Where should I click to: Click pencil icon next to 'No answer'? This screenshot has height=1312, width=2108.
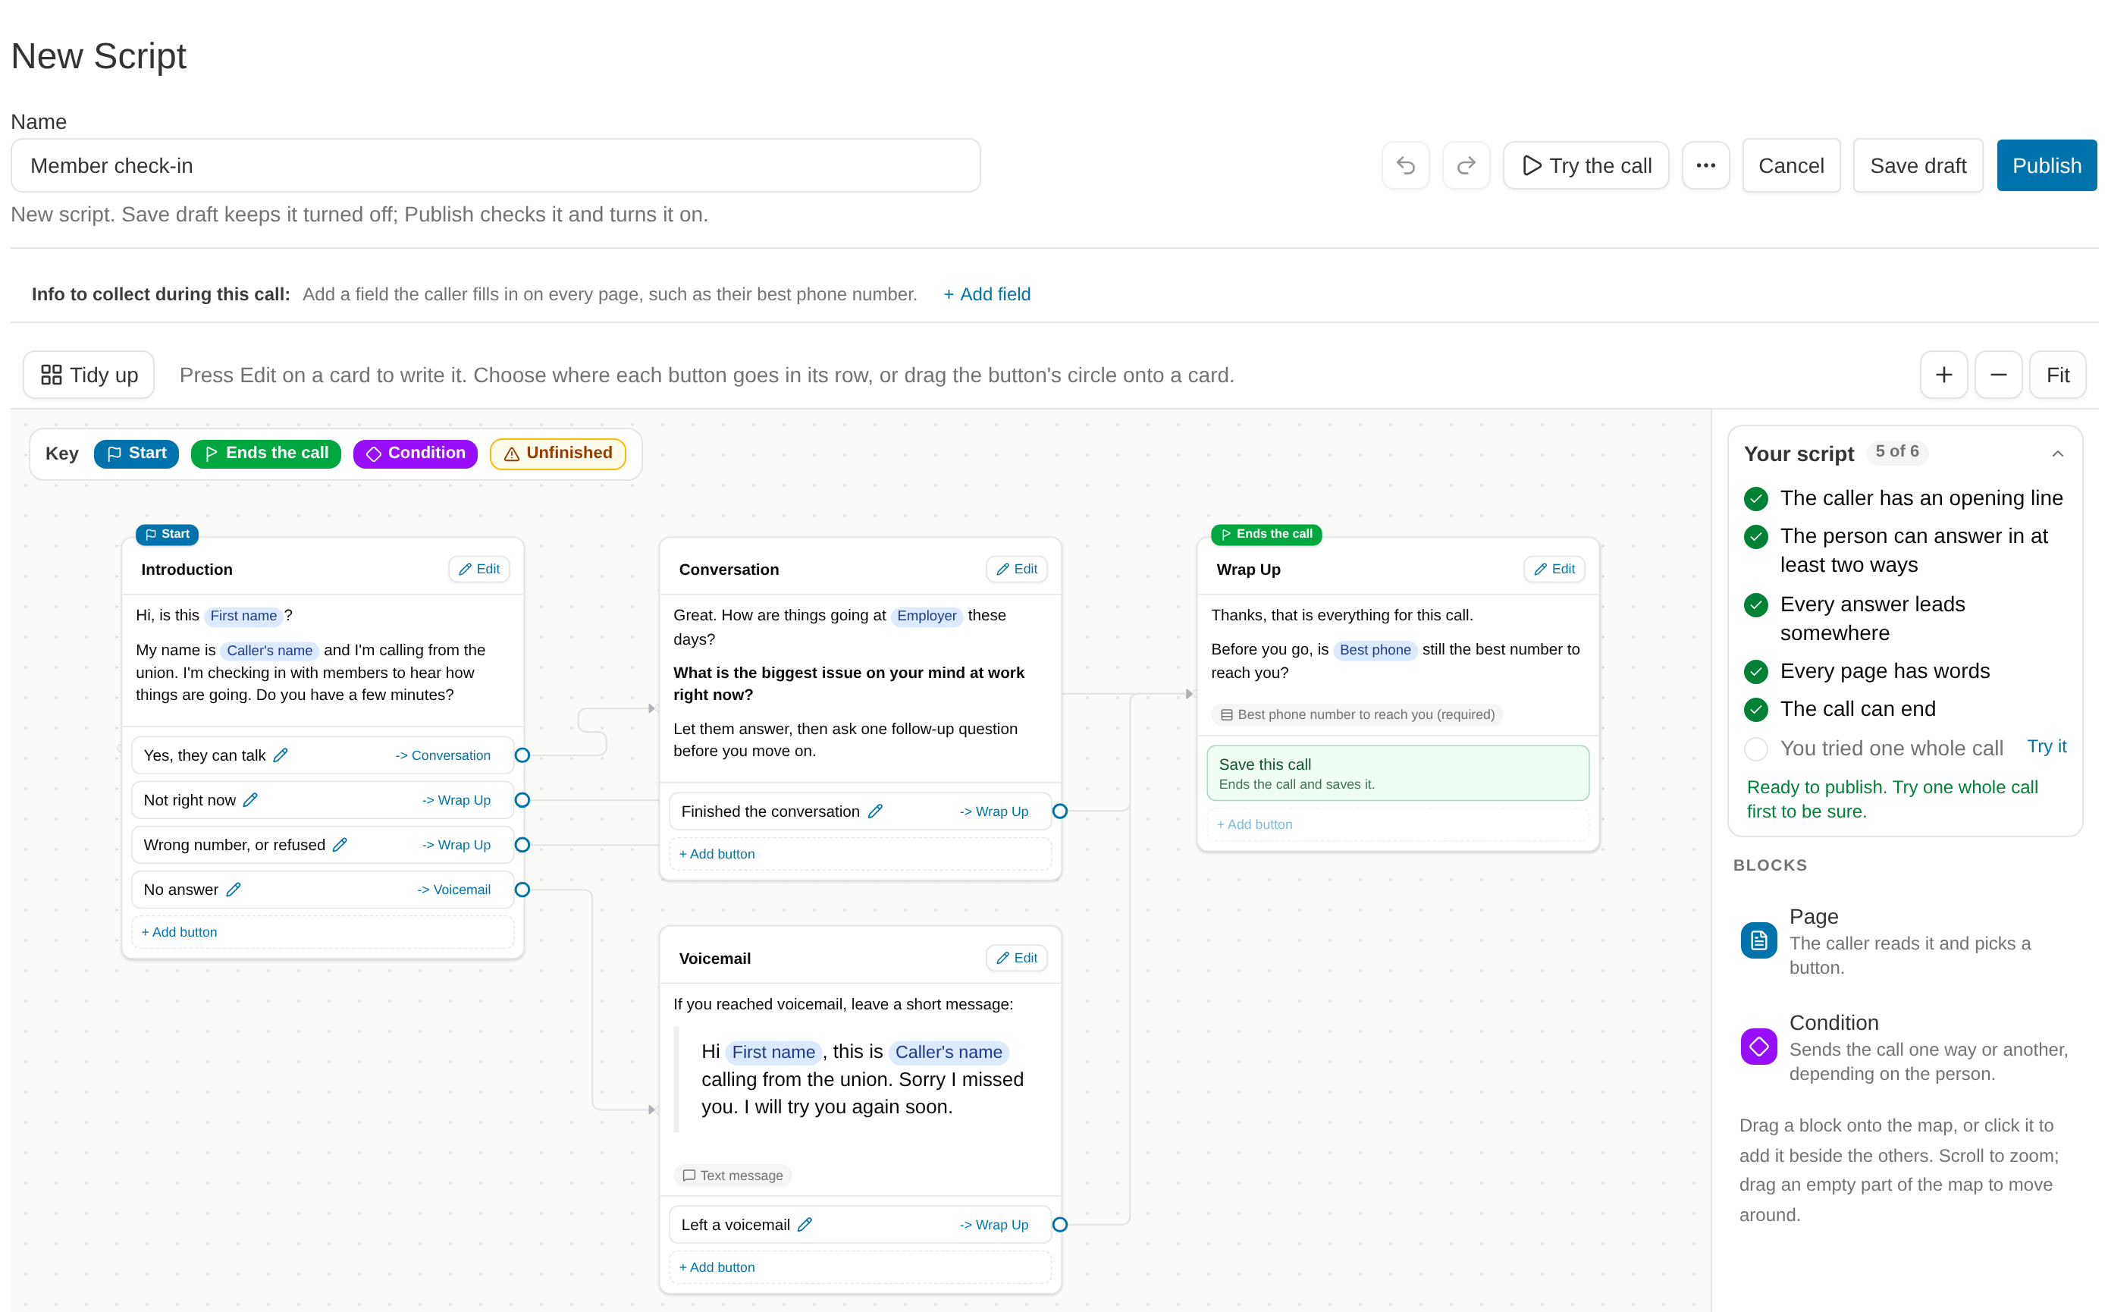pyautogui.click(x=234, y=890)
